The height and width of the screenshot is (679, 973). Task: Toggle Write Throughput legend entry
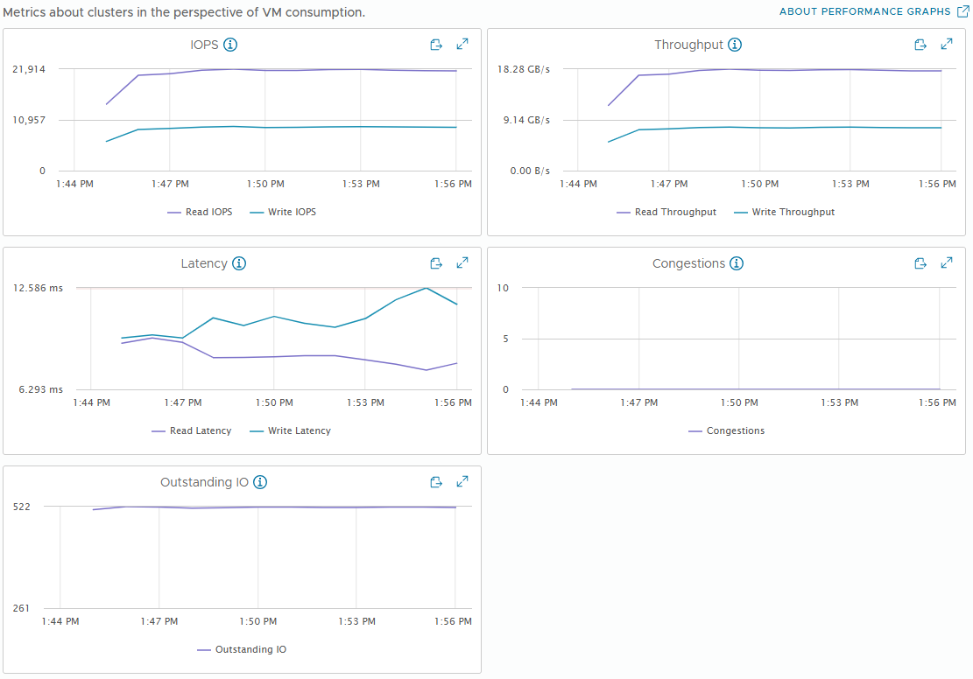click(x=785, y=212)
